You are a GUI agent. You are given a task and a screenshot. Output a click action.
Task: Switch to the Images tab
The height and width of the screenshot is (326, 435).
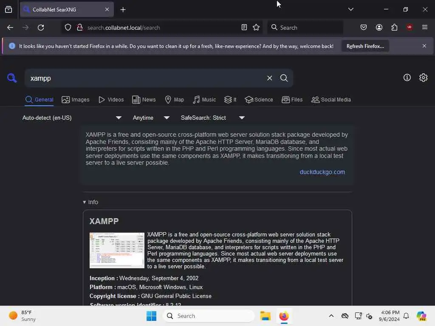[76, 100]
